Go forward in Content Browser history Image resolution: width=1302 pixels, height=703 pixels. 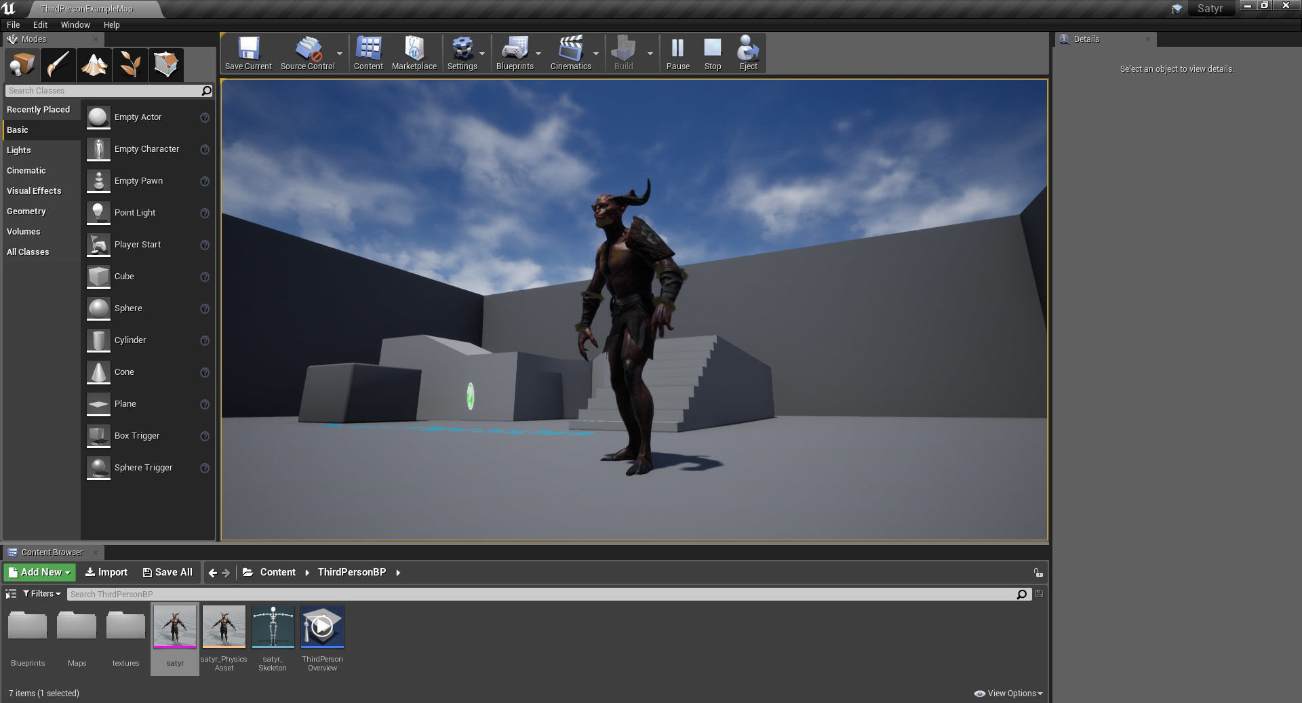pyautogui.click(x=226, y=573)
